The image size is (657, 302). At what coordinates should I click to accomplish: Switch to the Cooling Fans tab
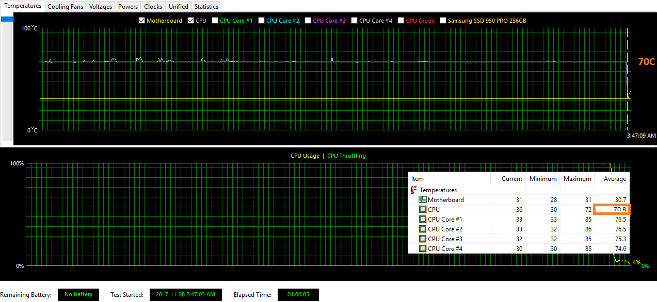(x=65, y=7)
